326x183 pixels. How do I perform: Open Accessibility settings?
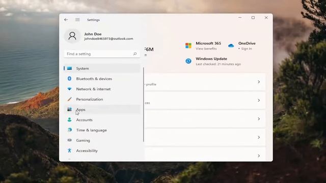point(102,150)
